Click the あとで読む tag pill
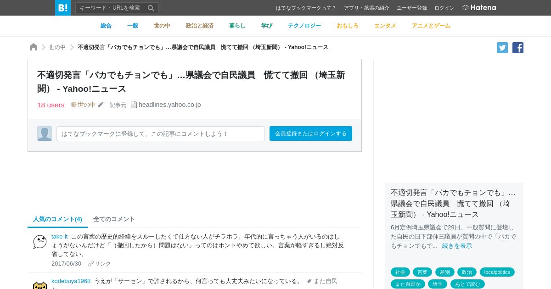Image resolution: width=551 pixels, height=289 pixels. (x=467, y=284)
